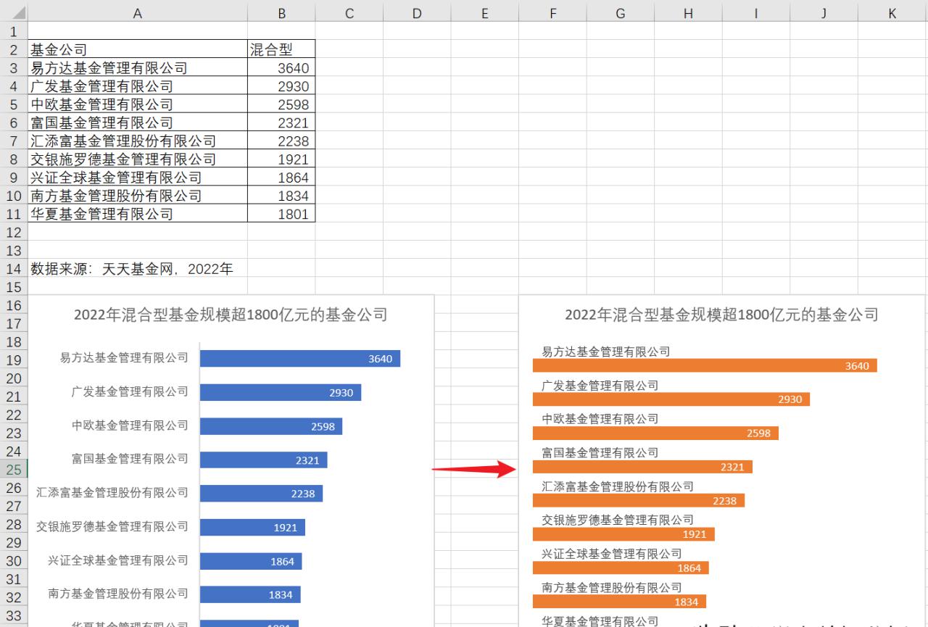Click orange chart label 易方达基金管理有限公司
This screenshot has width=928, height=627.
[x=606, y=352]
